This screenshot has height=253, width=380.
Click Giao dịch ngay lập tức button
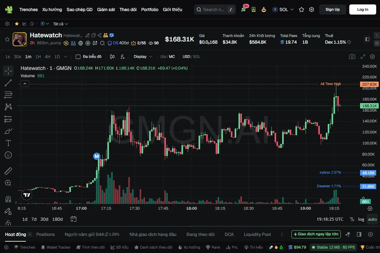[x=316, y=234]
